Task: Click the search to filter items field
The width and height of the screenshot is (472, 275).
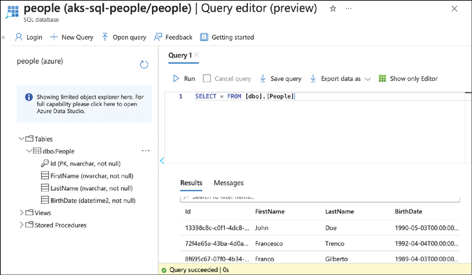Action: click(x=320, y=197)
